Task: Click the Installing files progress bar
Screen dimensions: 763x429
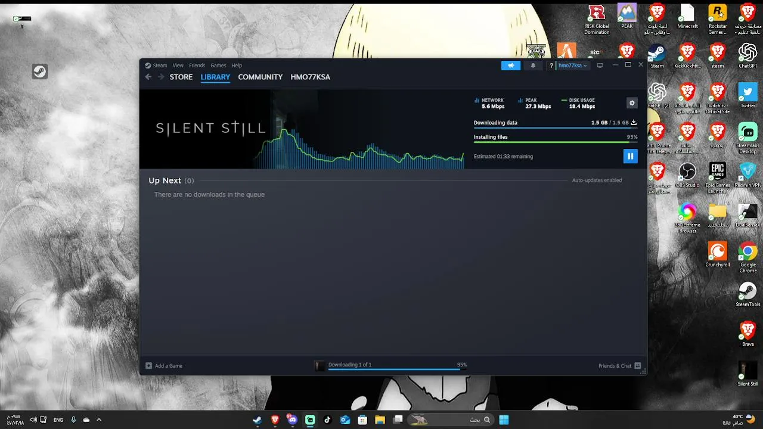Action: click(x=556, y=142)
